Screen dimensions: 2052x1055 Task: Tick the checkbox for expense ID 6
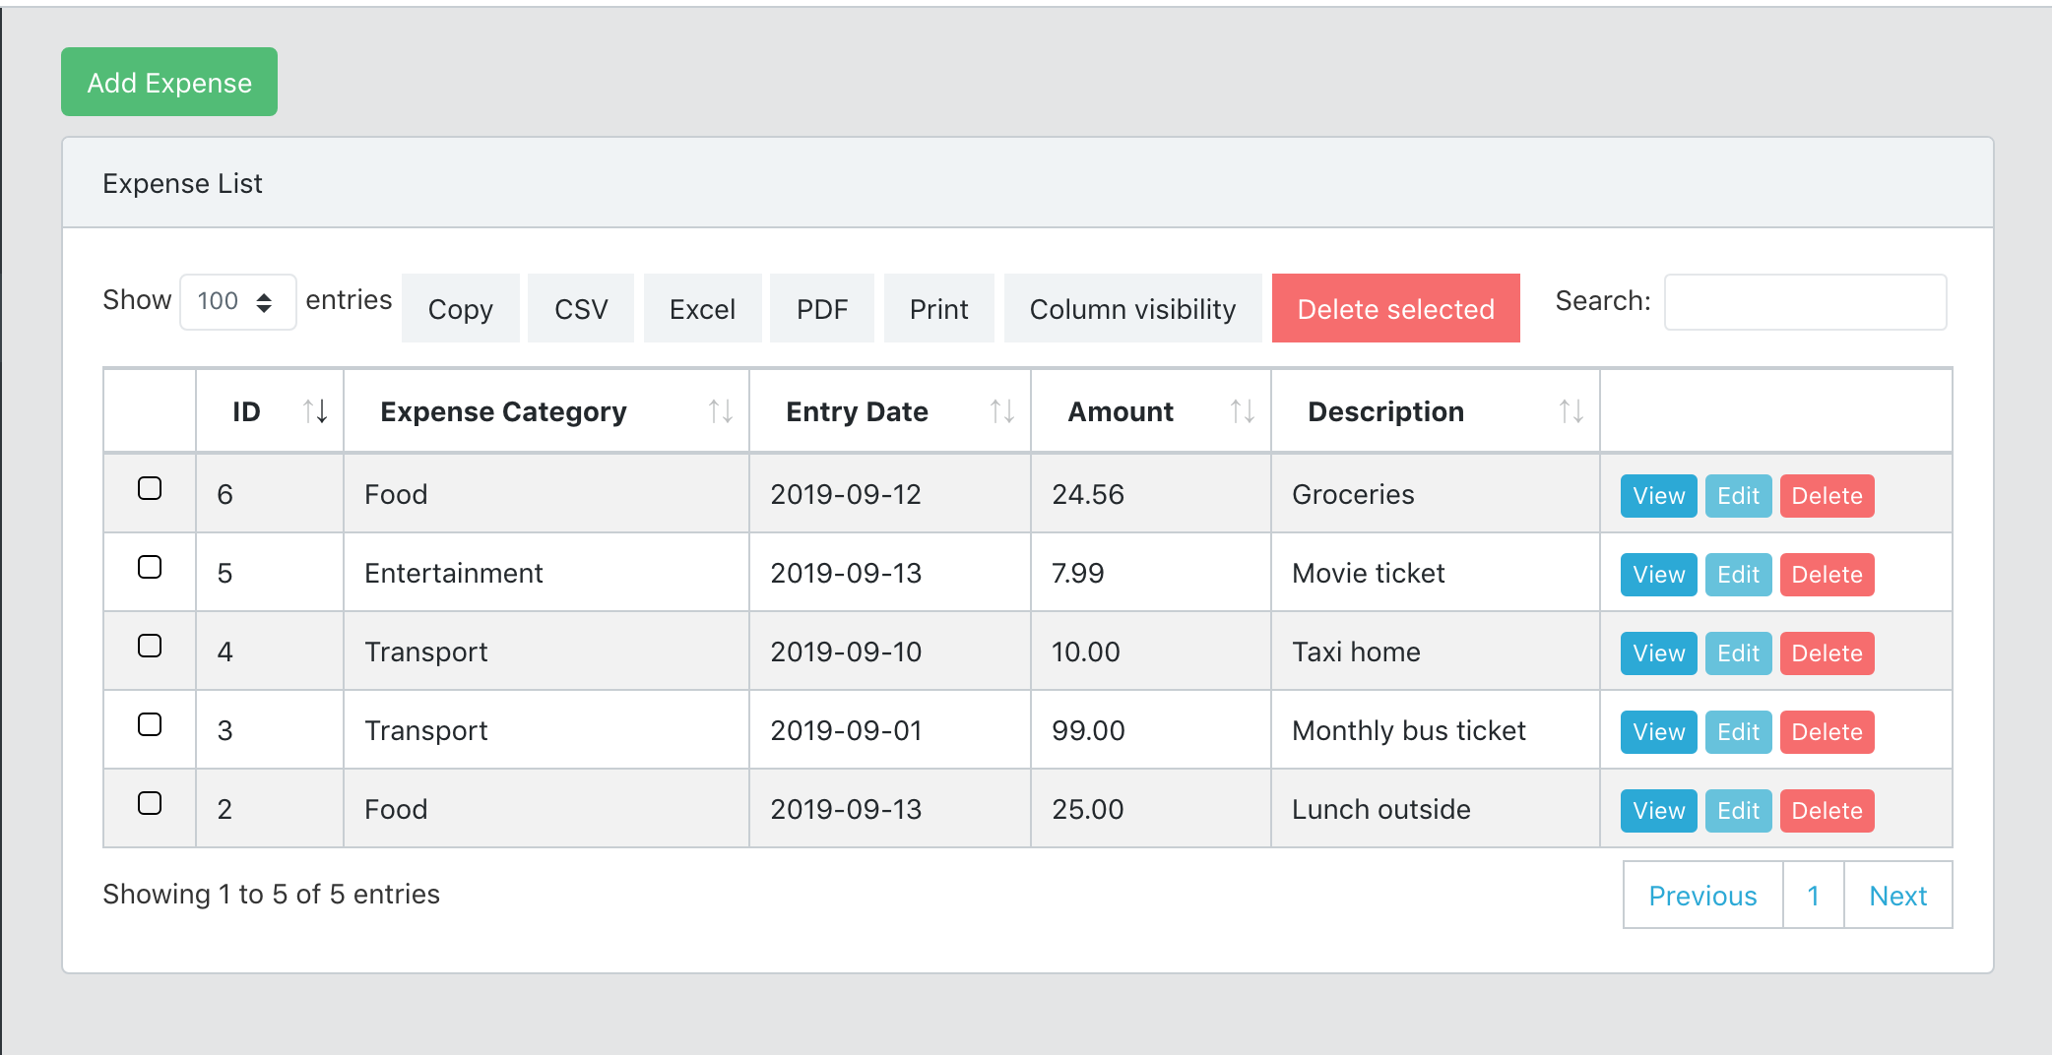(150, 488)
